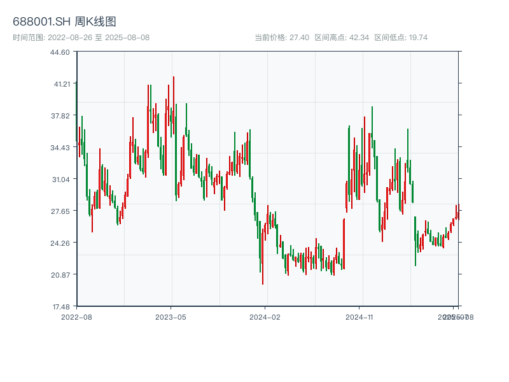Click the 41.21 y-axis price label
509x382 pixels.
point(60,84)
